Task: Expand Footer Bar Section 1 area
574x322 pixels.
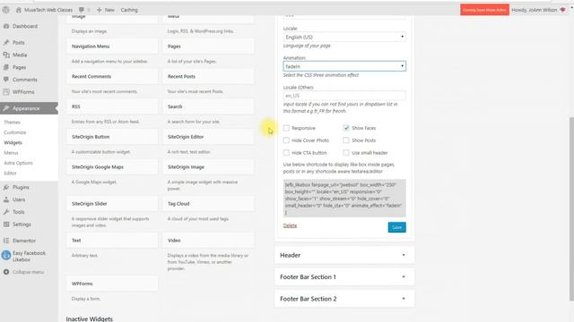Action: [x=344, y=276]
